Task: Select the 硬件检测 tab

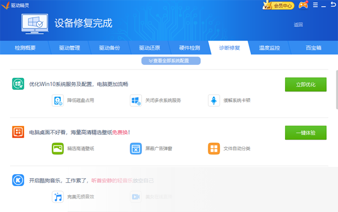Action: [189, 48]
